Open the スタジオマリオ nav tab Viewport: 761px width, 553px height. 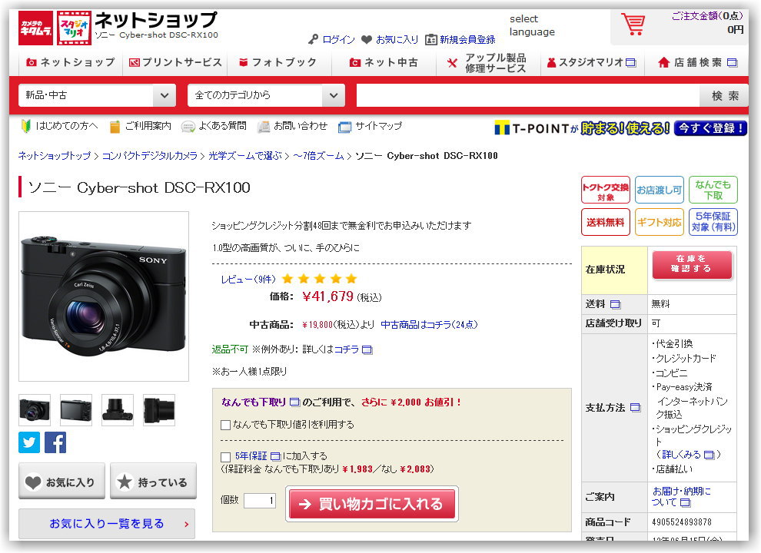[x=592, y=62]
